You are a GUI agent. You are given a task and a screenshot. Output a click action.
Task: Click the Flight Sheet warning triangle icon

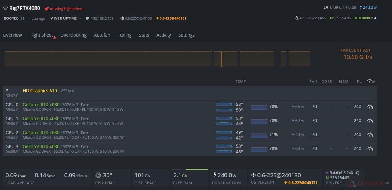pyautogui.click(x=55, y=37)
